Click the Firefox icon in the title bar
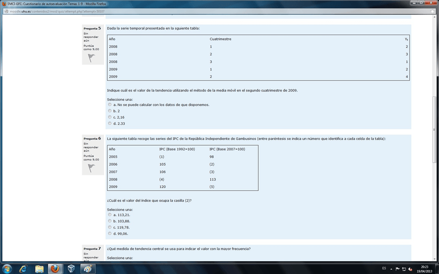The width and height of the screenshot is (439, 274). click(x=4, y=4)
